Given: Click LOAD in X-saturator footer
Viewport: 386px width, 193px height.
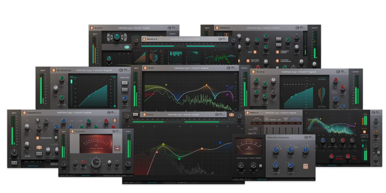Looking at the screenshot, I should [x=62, y=175].
